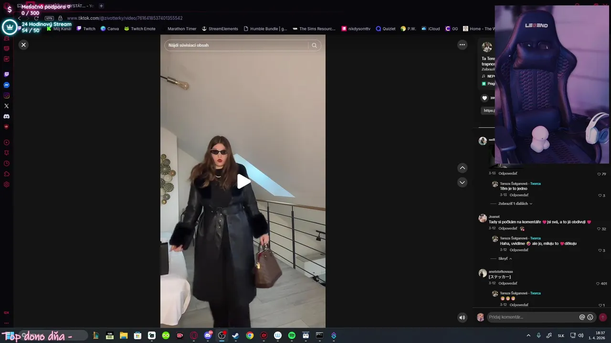Image resolution: width=611 pixels, height=343 pixels.
Task: Open Instagram from the Opera sidebar
Action: tap(6, 95)
